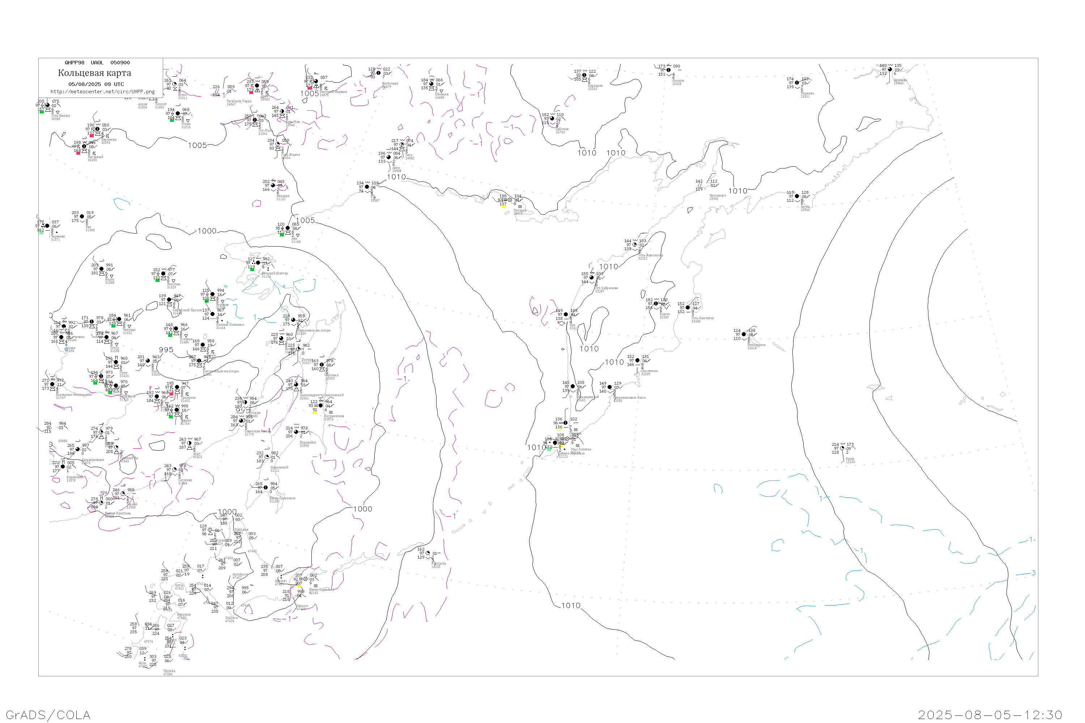Viewport: 1085px width, 723px height.
Task: Click the QHPP98 UAOL 050900 header code
Action: pyautogui.click(x=97, y=63)
